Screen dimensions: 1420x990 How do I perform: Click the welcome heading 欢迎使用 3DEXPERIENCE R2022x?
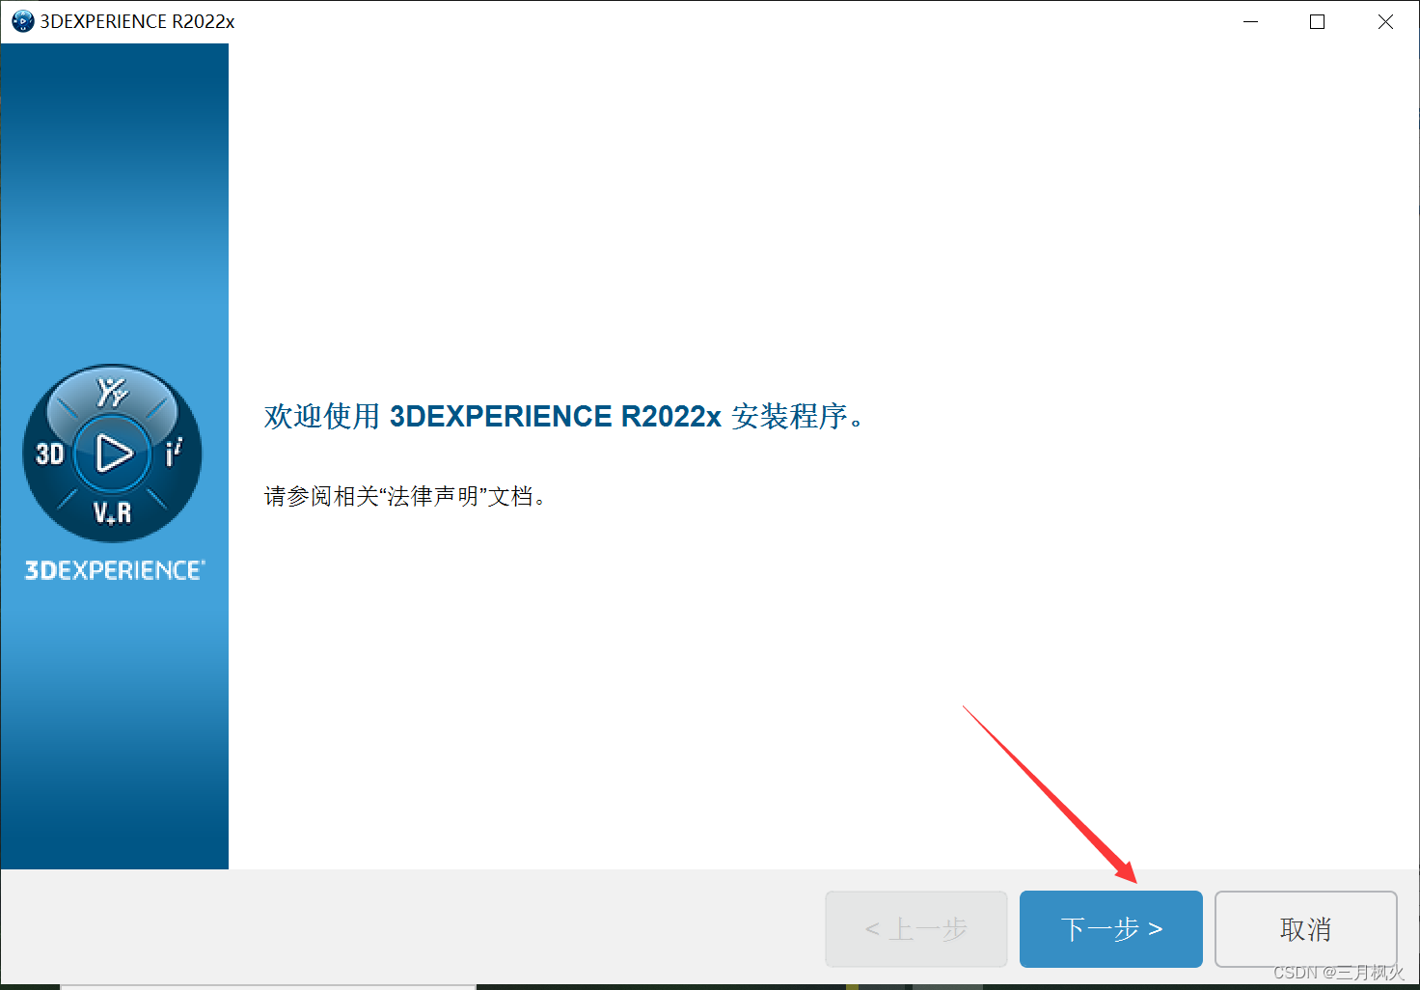coord(565,416)
